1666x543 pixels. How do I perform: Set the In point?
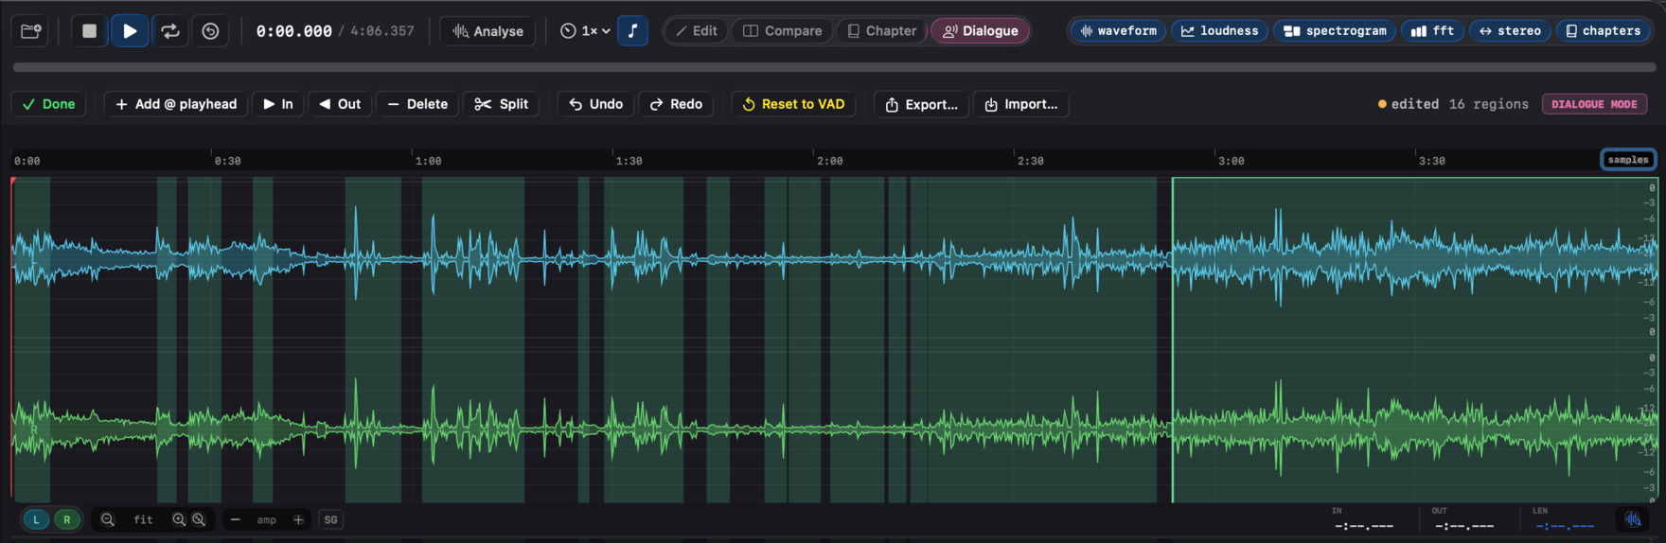tap(278, 104)
